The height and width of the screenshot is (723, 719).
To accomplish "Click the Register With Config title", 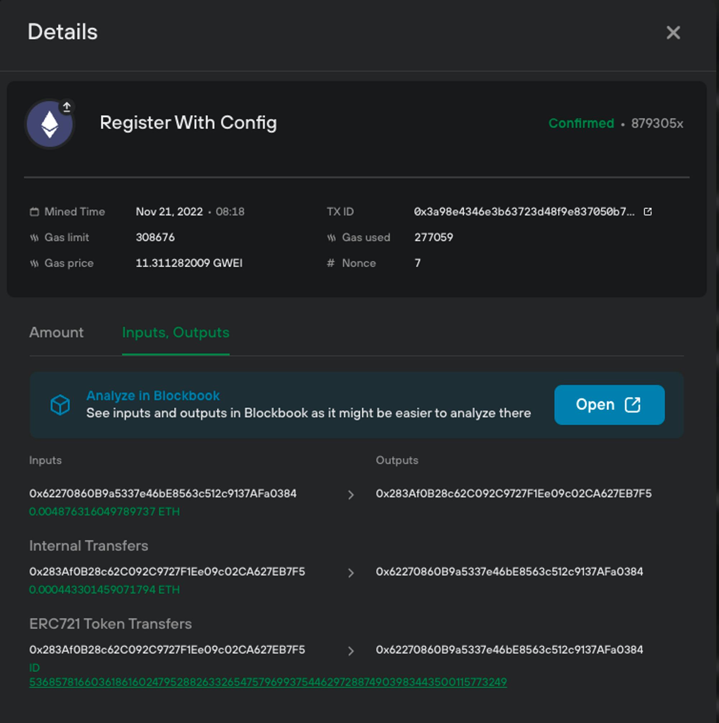I will point(188,123).
